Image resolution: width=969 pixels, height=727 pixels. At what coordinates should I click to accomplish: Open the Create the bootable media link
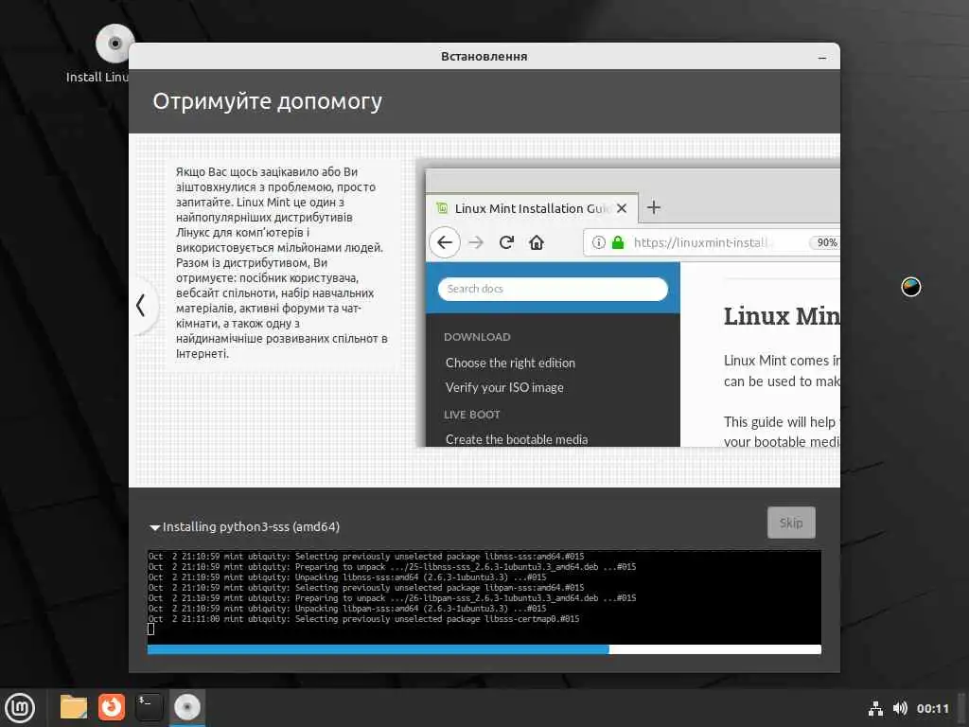coord(517,439)
